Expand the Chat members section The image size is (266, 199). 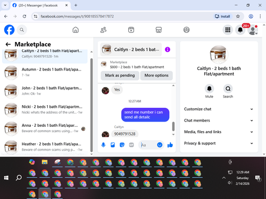(x=219, y=120)
